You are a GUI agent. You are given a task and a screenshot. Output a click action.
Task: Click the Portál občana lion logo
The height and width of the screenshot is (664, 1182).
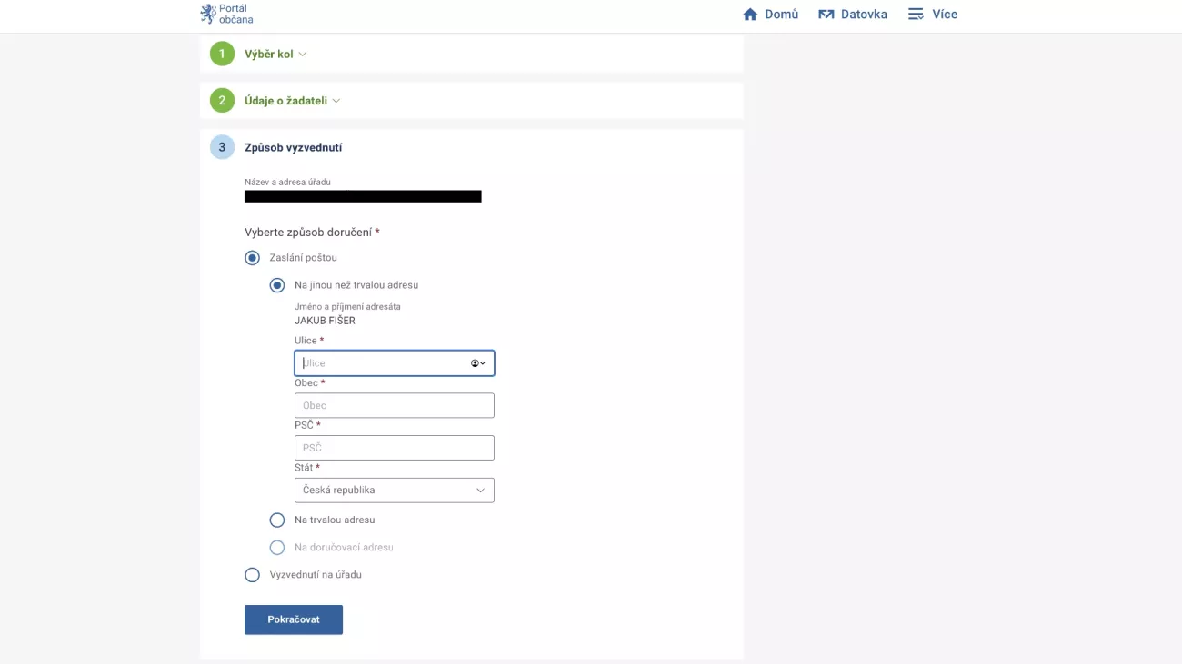(208, 14)
